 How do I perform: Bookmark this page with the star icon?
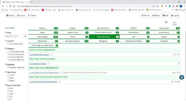(x=158, y=6)
